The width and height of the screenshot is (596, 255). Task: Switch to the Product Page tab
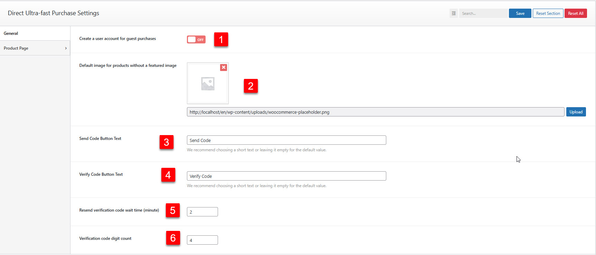coord(16,48)
